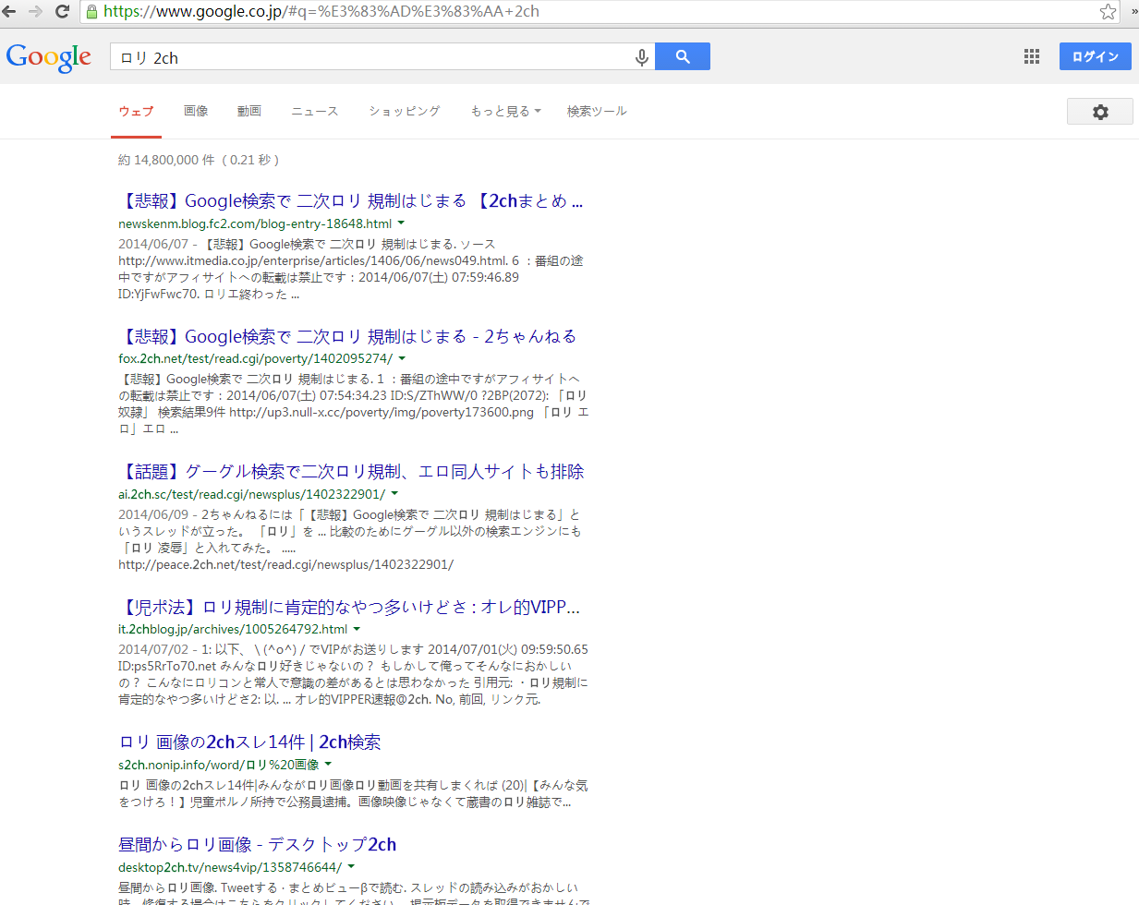1139x905 pixels.
Task: Click the ログイン sign-in button
Action: point(1096,56)
